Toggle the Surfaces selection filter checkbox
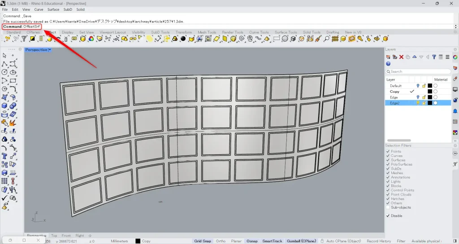Screen dimensions: 459x244 tap(388, 160)
